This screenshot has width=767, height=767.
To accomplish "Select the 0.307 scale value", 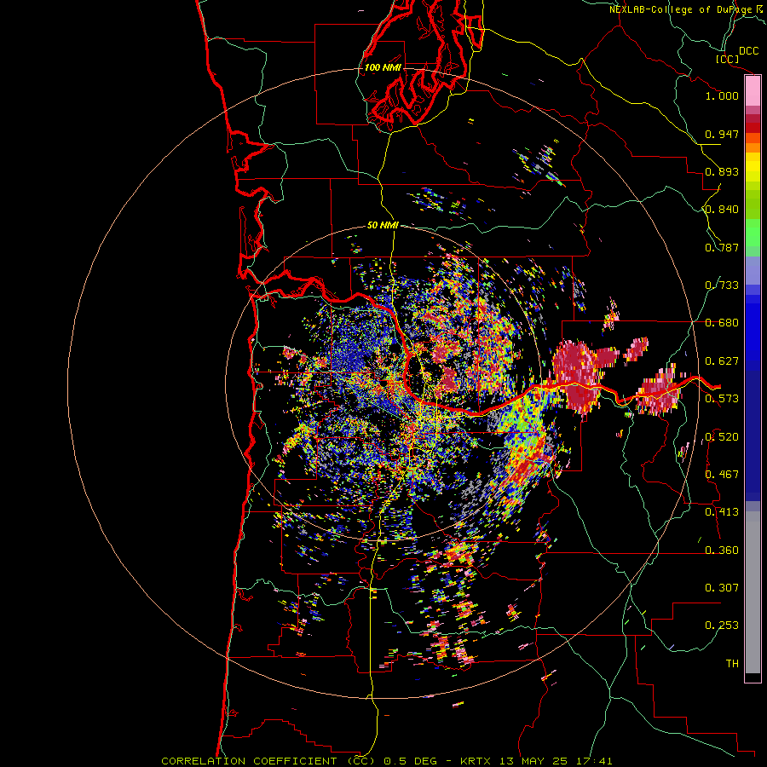I will point(722,588).
